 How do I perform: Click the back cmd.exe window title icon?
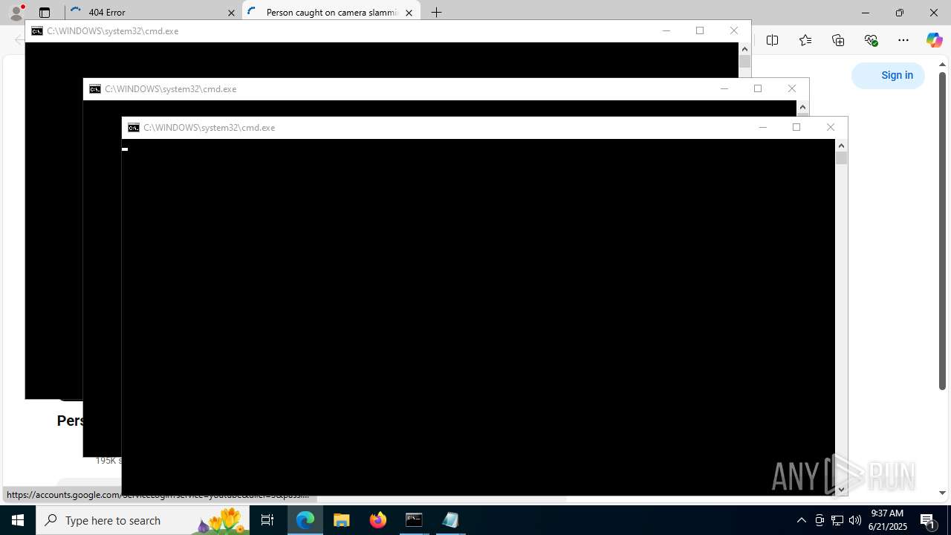coord(37,31)
